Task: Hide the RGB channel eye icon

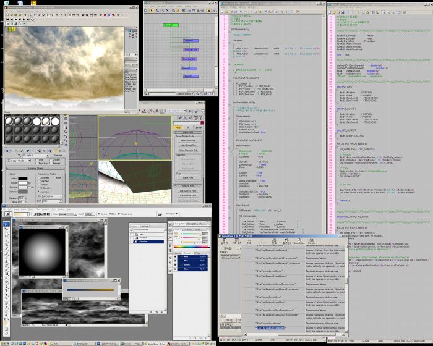Action: click(175, 256)
